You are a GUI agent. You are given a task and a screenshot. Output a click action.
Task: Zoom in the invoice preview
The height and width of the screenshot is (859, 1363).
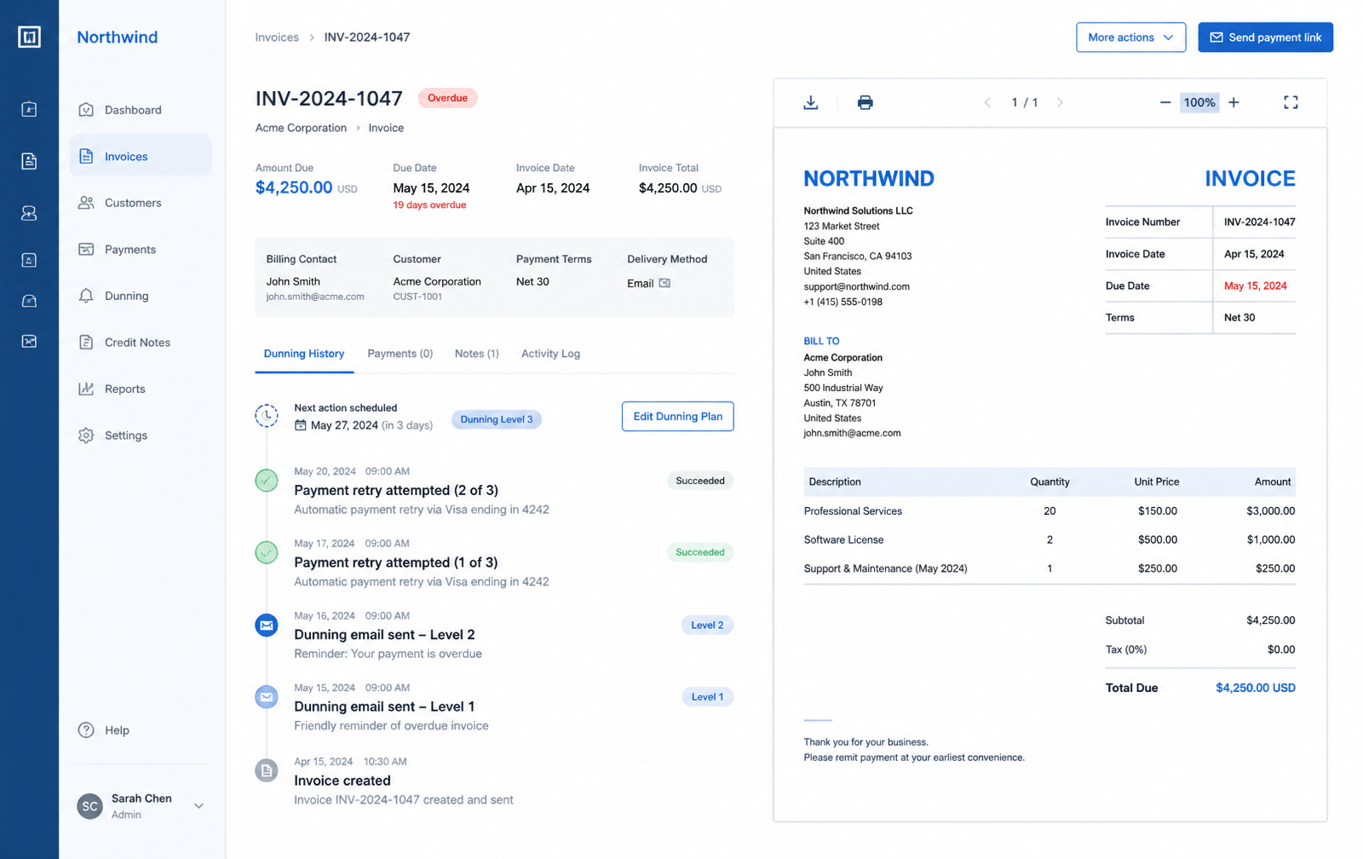coord(1234,102)
